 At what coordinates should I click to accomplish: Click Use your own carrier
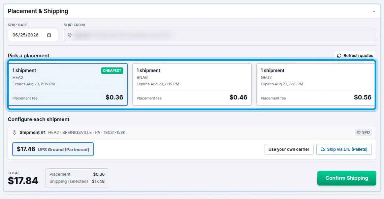tap(289, 149)
